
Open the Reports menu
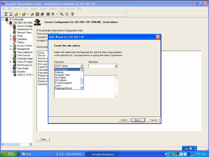pos(71,9)
